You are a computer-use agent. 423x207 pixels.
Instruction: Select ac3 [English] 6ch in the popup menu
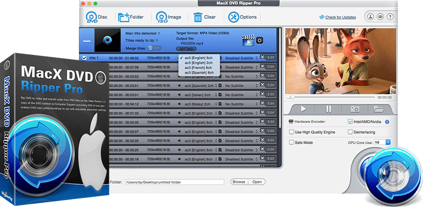(199, 58)
